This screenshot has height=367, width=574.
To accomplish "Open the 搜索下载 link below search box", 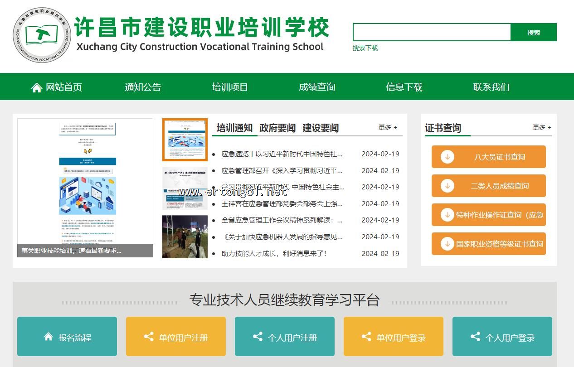I will (365, 48).
